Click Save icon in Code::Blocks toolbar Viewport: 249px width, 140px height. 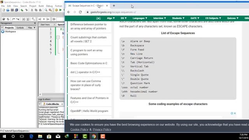[12, 10]
